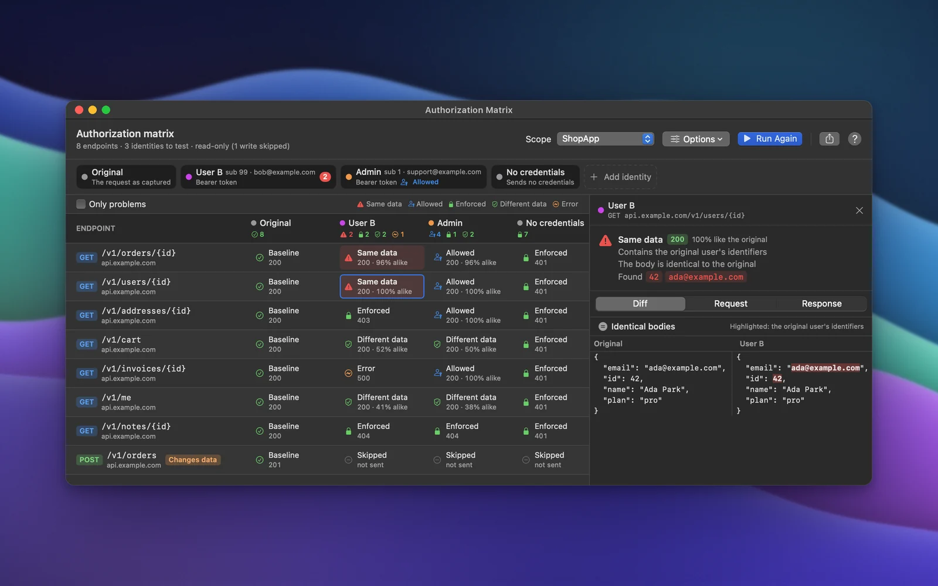Select the Same data cell for /v1/orders/{id}
The width and height of the screenshot is (938, 586).
pos(382,258)
